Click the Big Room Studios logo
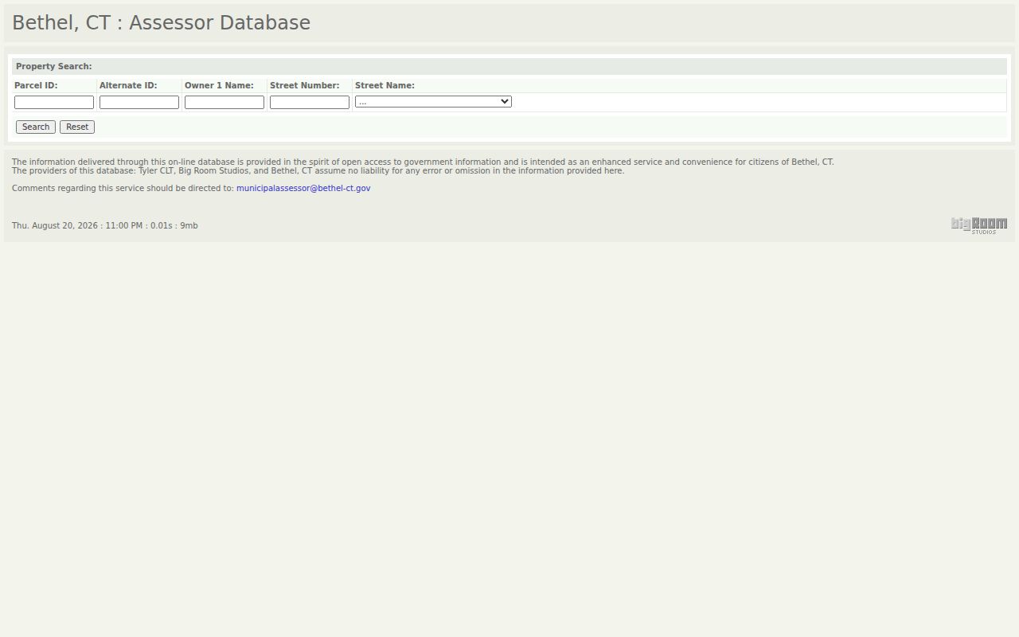 tap(979, 225)
